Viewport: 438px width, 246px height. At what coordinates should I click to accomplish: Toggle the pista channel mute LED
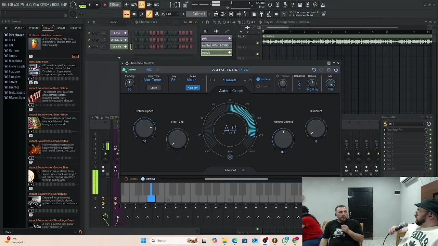(89, 33)
